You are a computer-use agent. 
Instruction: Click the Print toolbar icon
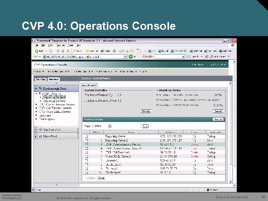coord(127,51)
